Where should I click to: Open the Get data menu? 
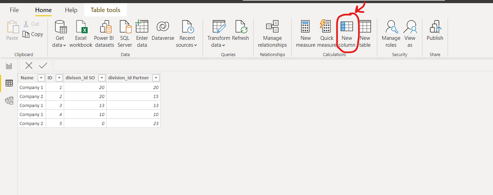(60, 34)
